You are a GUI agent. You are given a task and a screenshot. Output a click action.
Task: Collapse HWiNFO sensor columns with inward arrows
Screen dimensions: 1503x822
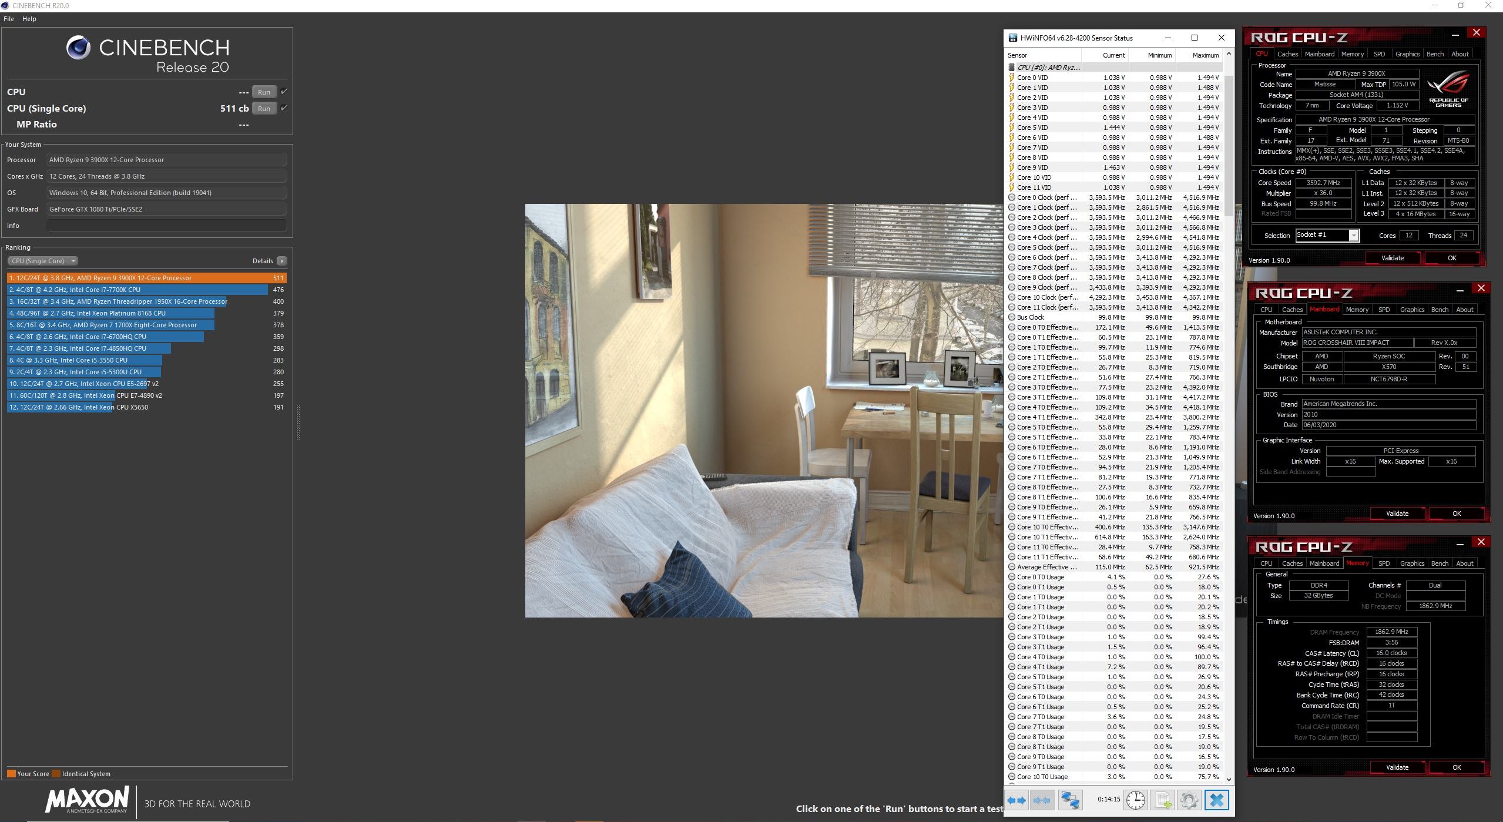pos(1042,800)
